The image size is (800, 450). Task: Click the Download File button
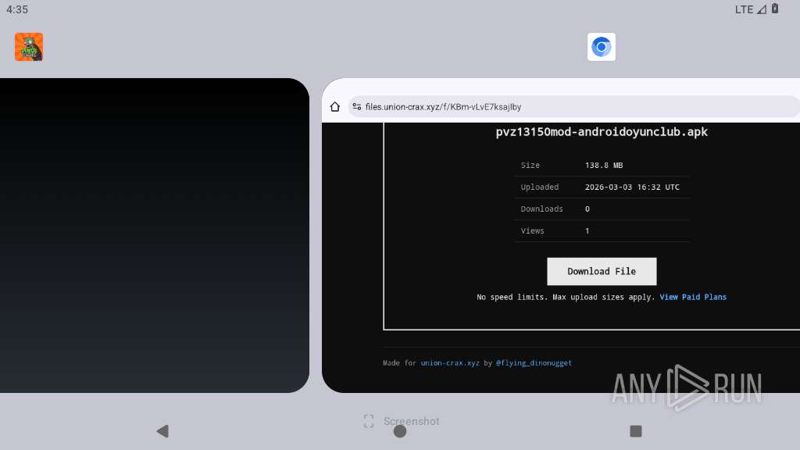click(x=602, y=271)
